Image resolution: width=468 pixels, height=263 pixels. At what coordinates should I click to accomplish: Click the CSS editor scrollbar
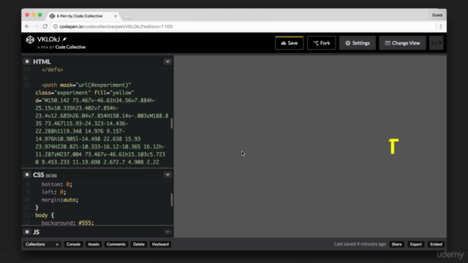(172, 199)
